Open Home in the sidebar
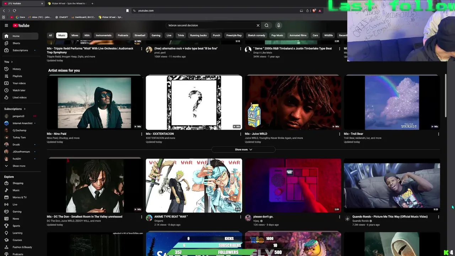Screen dimensions: 455x256 21,36
